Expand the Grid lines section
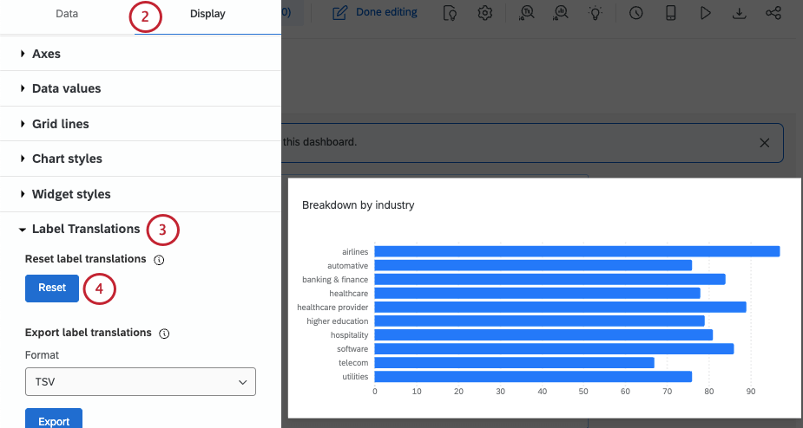The image size is (803, 428). click(x=60, y=124)
